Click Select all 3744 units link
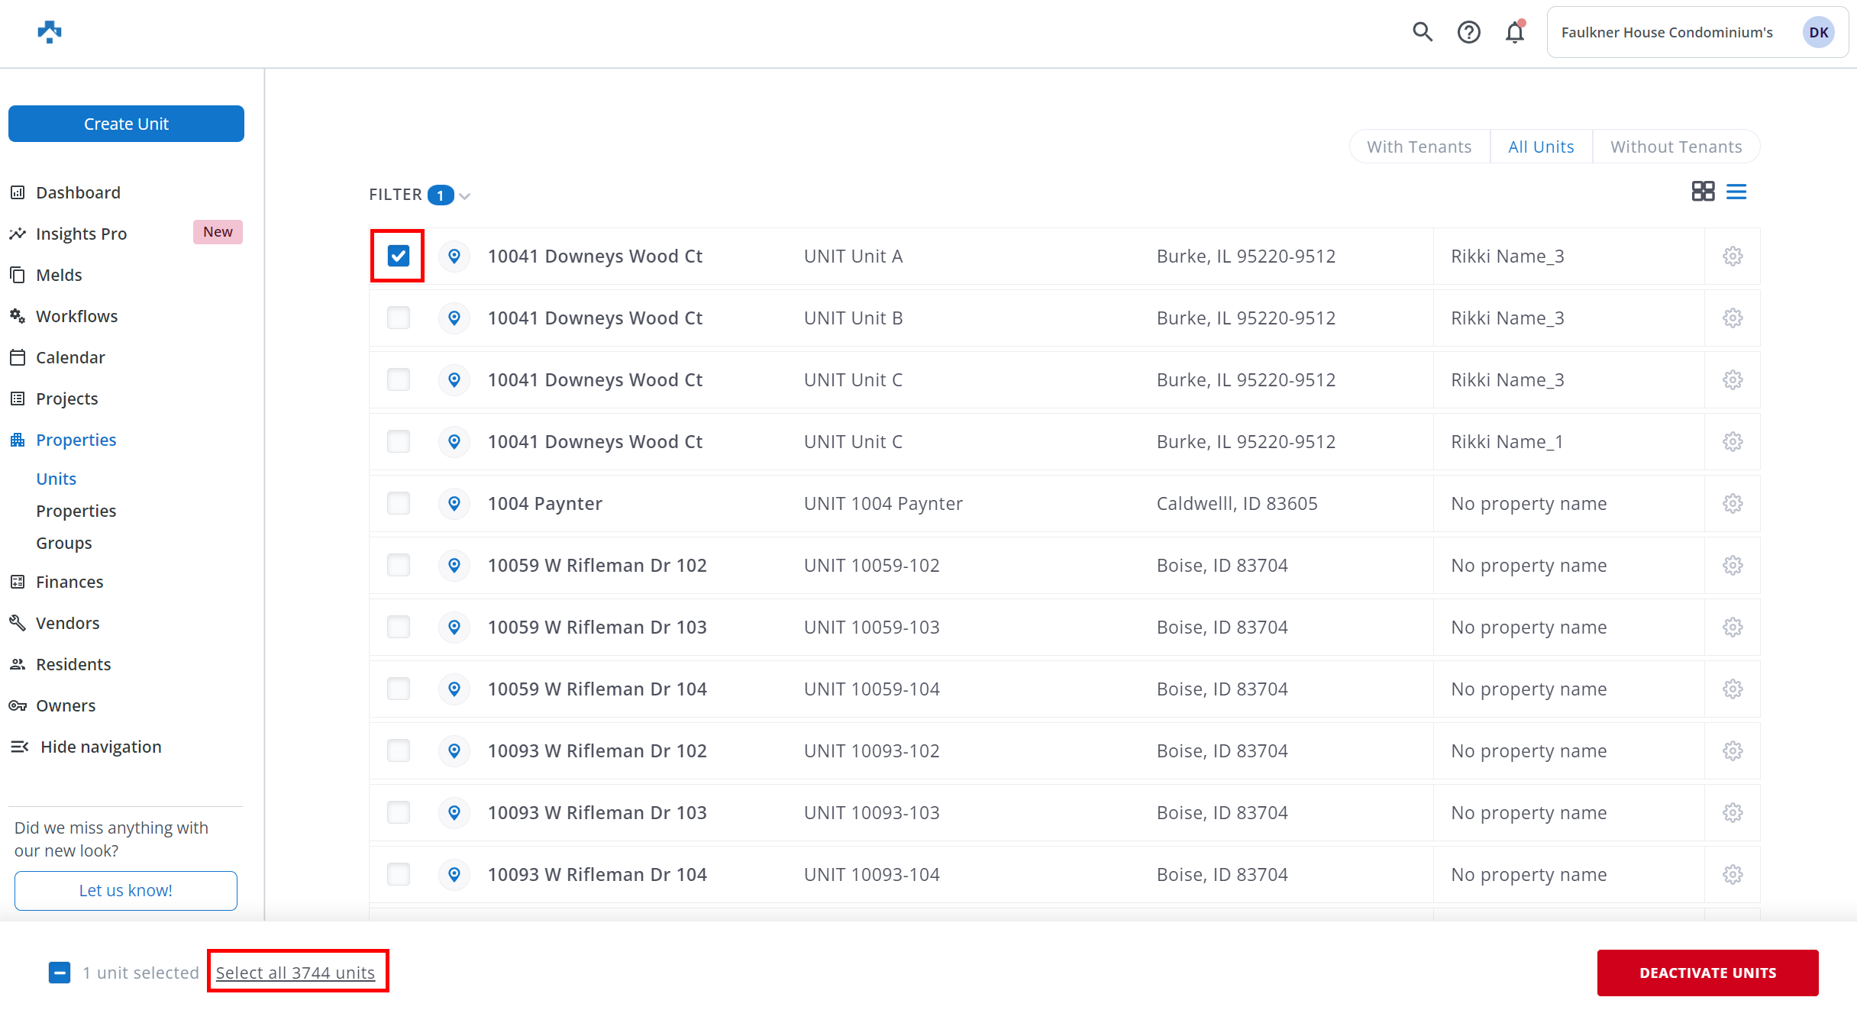The width and height of the screenshot is (1857, 1010). tap(296, 973)
